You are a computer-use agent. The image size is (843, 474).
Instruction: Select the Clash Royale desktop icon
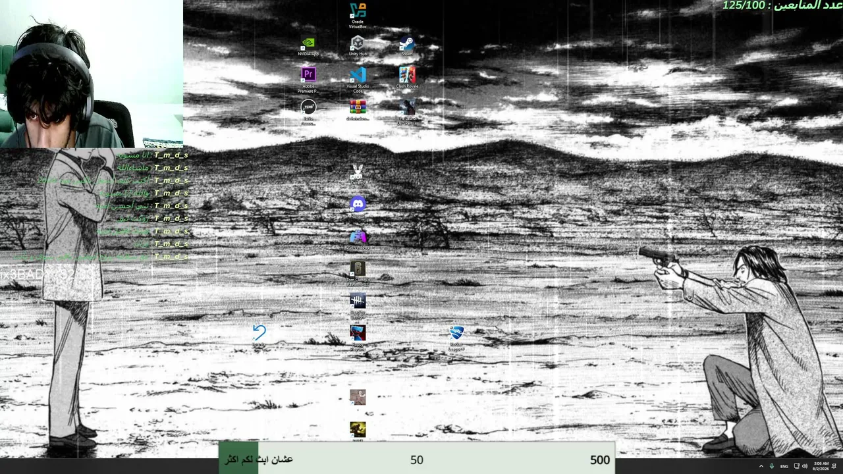407,78
